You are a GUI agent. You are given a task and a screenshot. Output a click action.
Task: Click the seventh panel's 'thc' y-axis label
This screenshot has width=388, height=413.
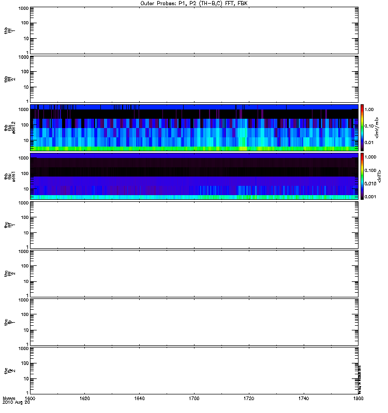(6, 322)
